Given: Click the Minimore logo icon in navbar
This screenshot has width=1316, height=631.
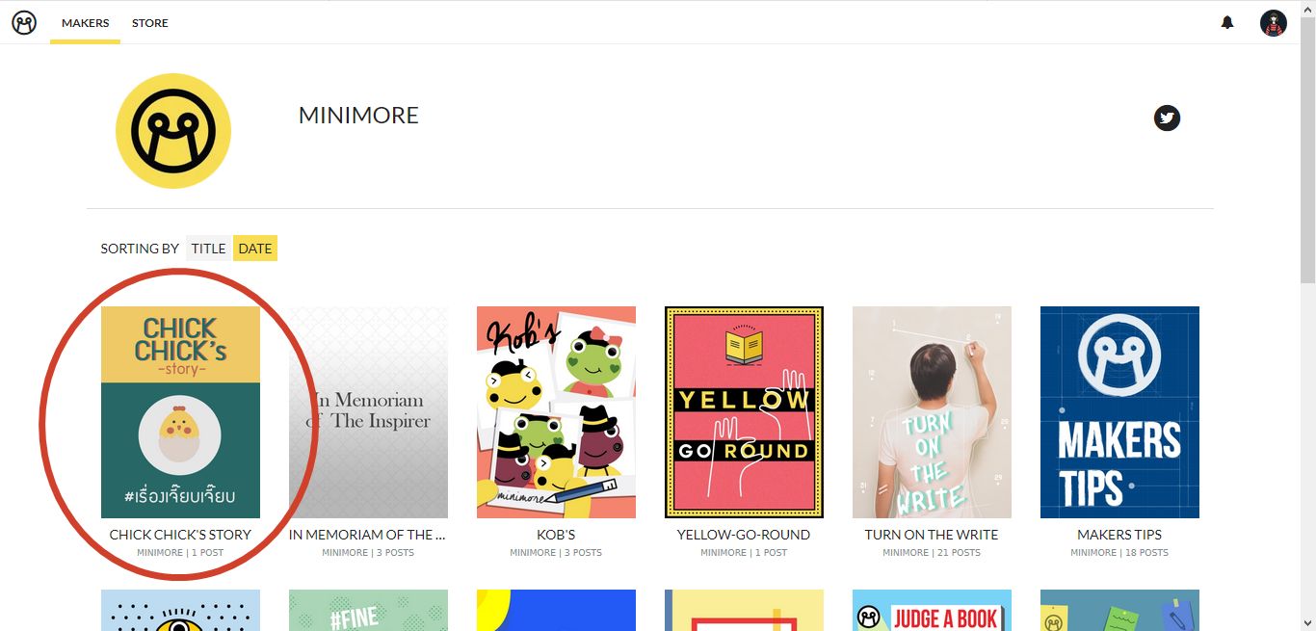Looking at the screenshot, I should click(x=24, y=22).
